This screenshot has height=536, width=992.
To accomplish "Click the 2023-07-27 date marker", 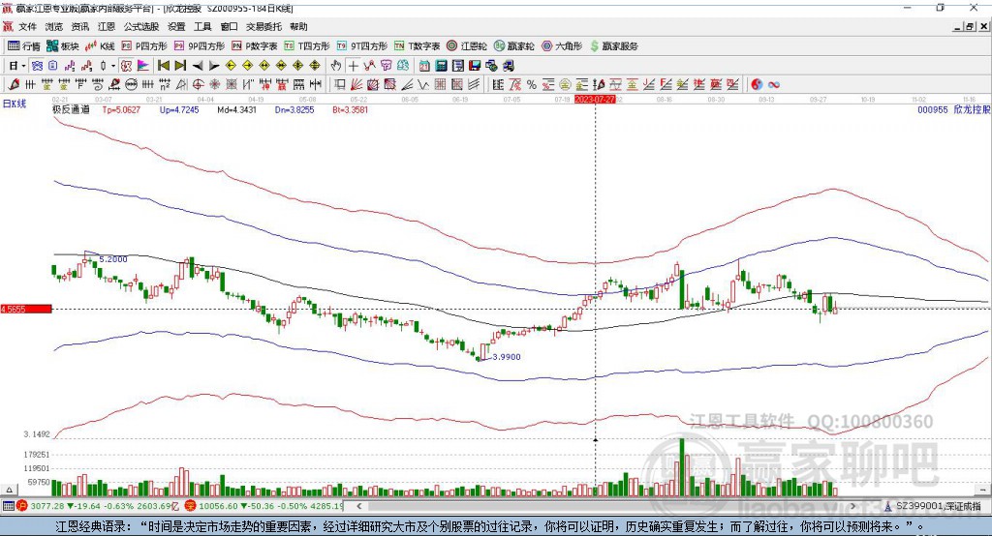I will (595, 100).
